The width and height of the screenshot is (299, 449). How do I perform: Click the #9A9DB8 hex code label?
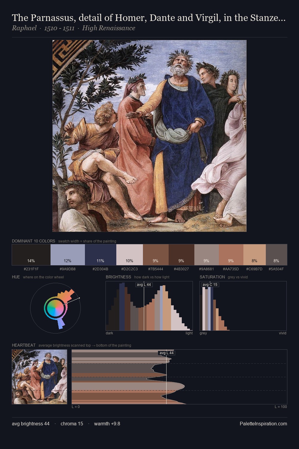[x=68, y=269]
